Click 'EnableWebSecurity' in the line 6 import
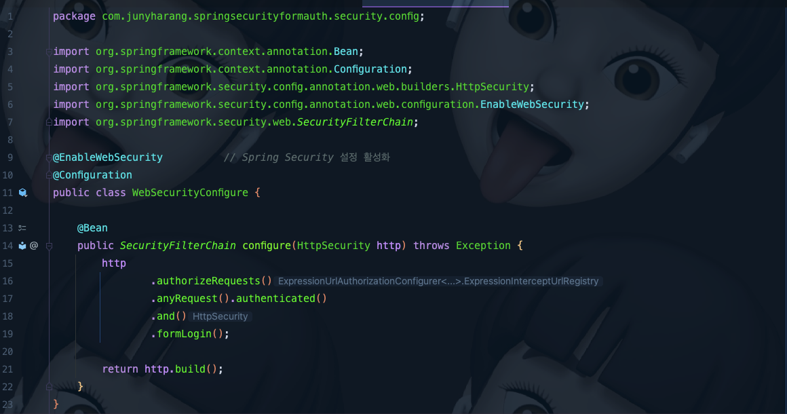This screenshot has width=787, height=414. [x=532, y=104]
